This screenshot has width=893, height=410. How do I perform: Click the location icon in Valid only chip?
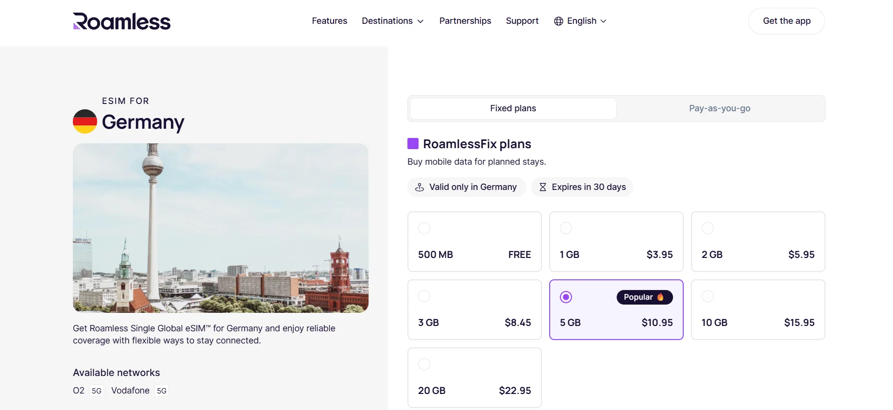pos(420,187)
